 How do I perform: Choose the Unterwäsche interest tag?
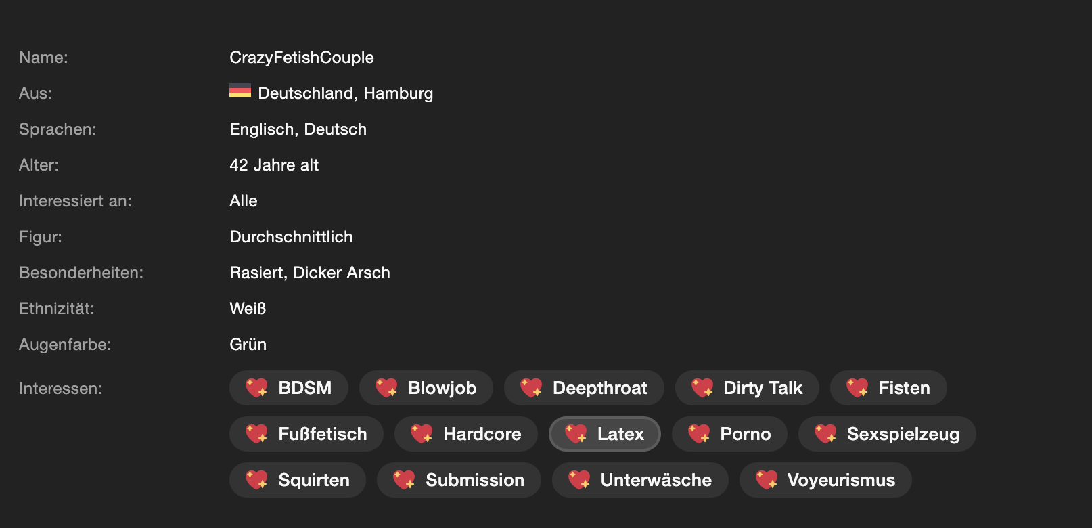[640, 480]
